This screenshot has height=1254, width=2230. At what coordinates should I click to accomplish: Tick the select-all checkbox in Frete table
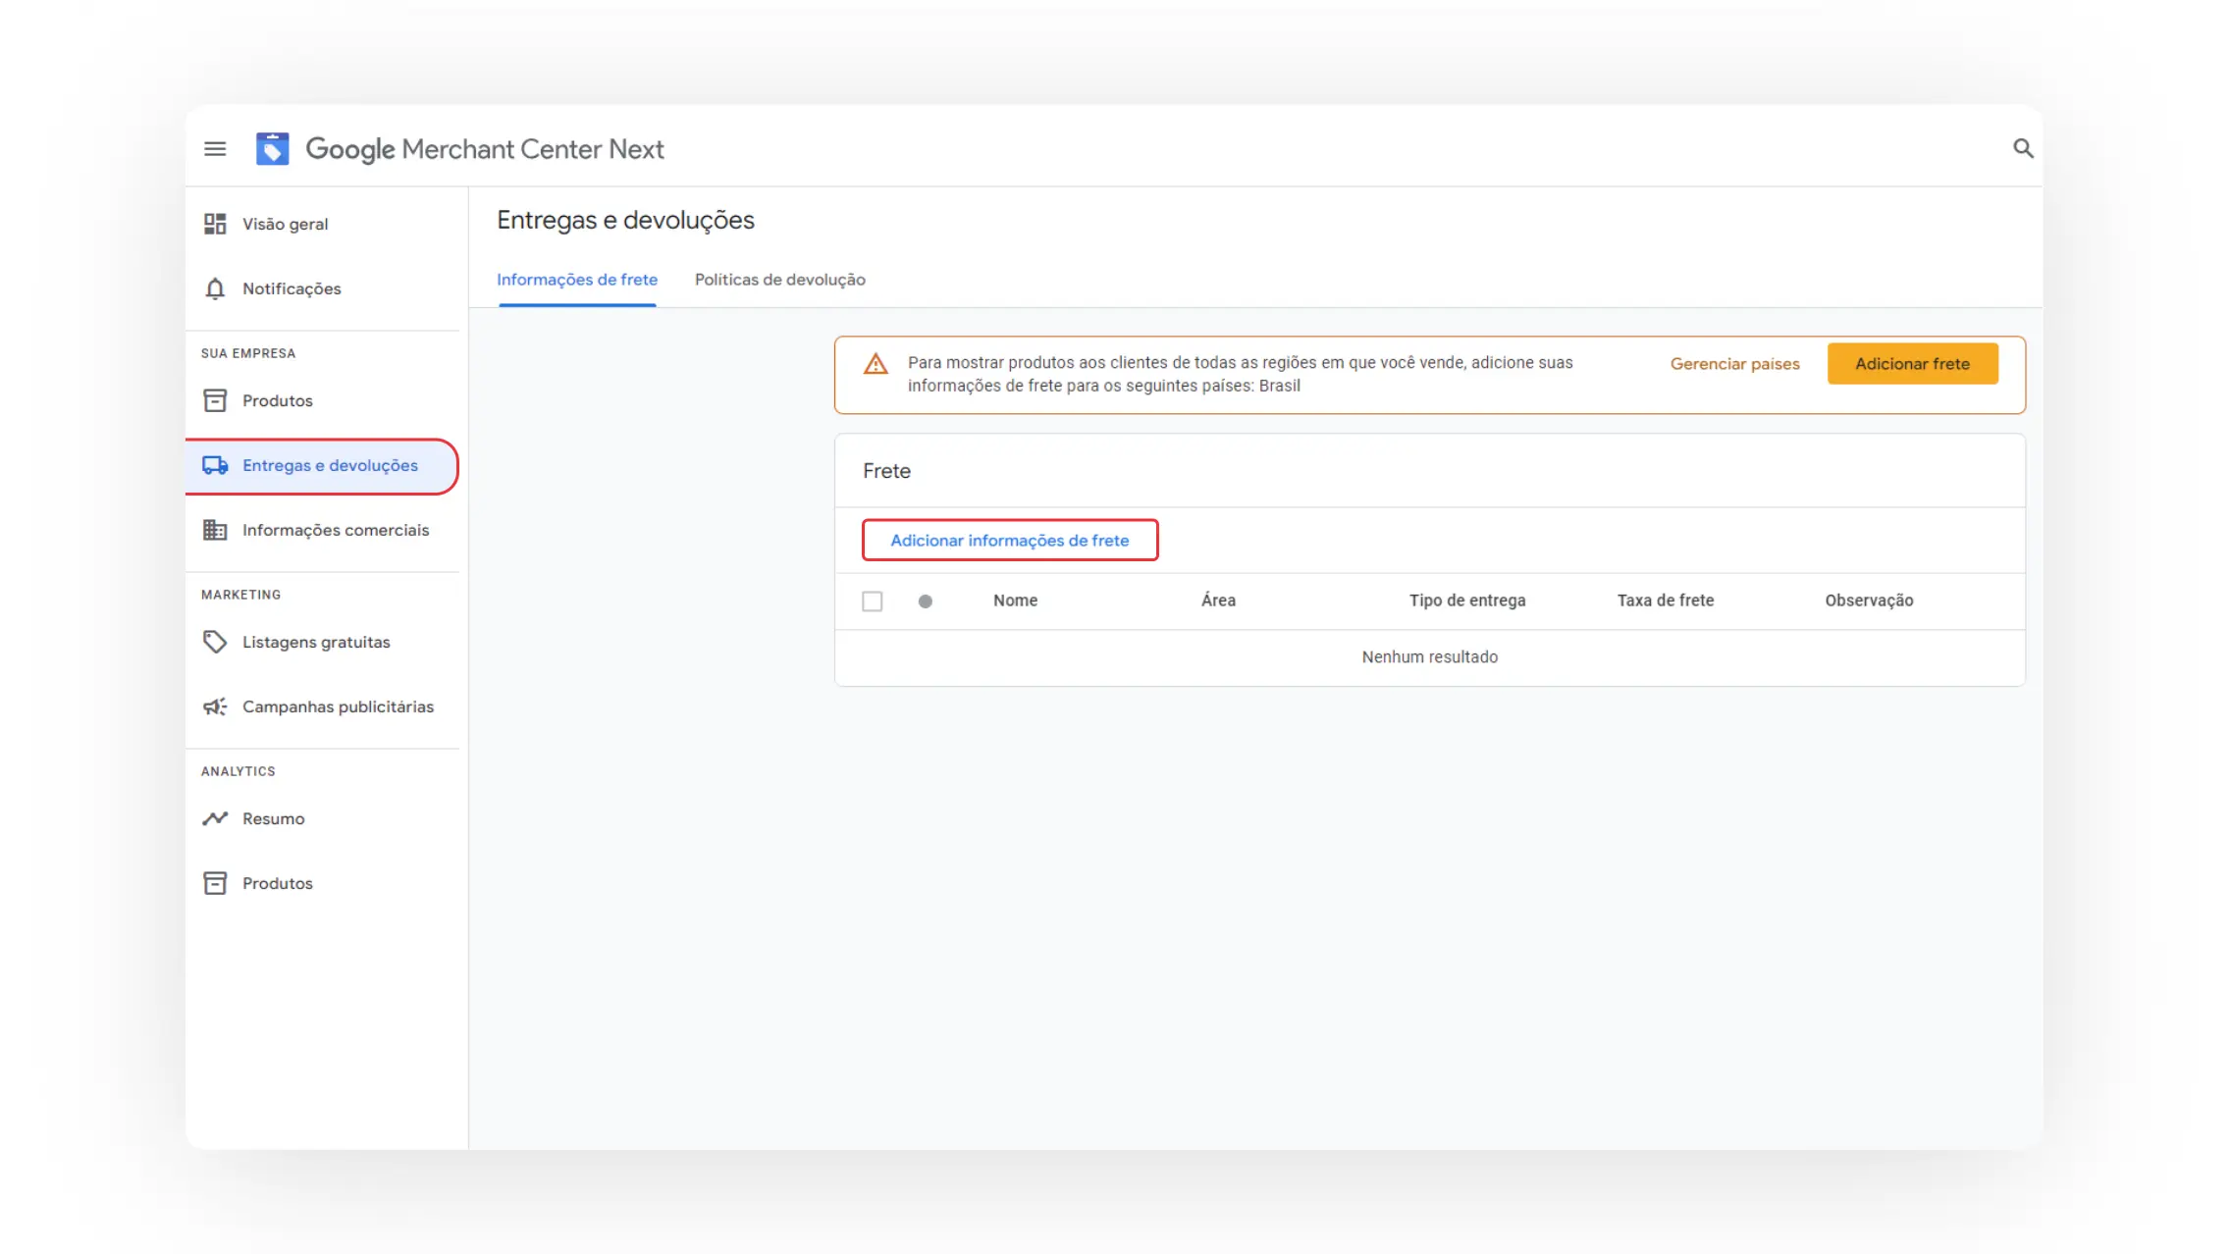click(x=872, y=601)
